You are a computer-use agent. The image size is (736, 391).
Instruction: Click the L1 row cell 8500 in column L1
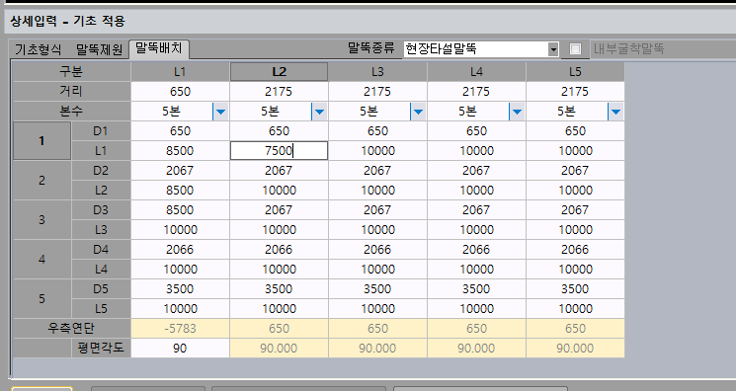(180, 151)
